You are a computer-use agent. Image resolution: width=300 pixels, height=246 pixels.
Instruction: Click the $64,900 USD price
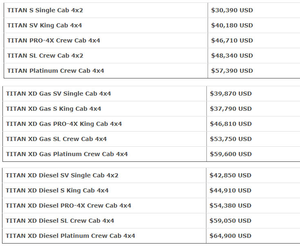pyautogui.click(x=230, y=236)
